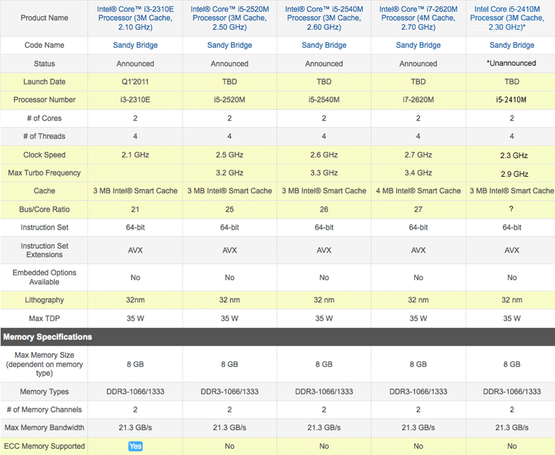
Task: Select the Bus/Core Ratio value 21
Action: 135,209
